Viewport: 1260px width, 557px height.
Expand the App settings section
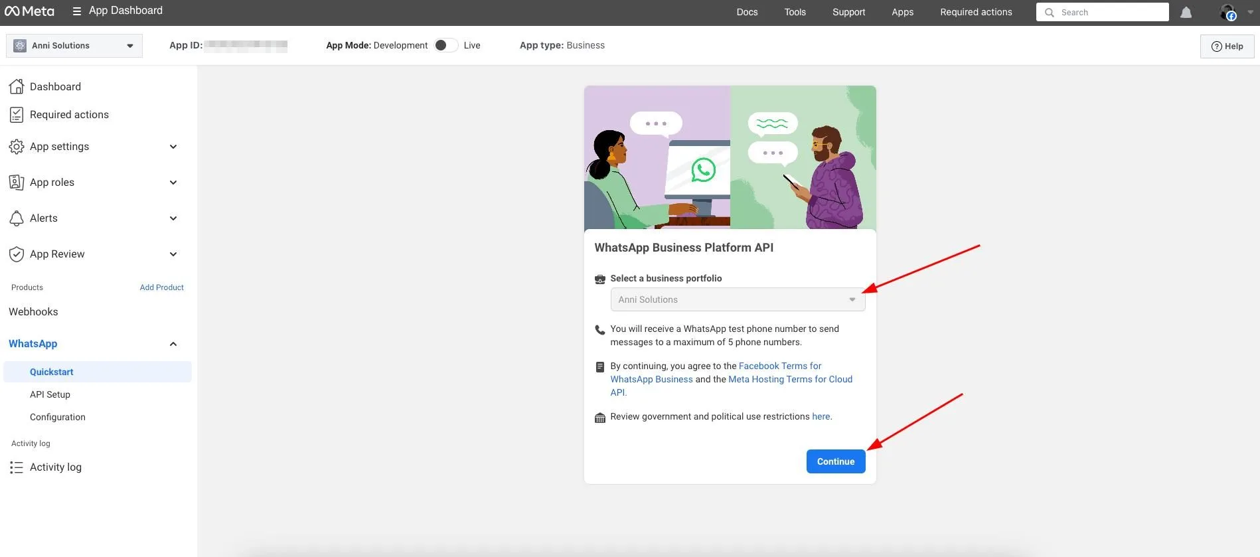coord(173,147)
